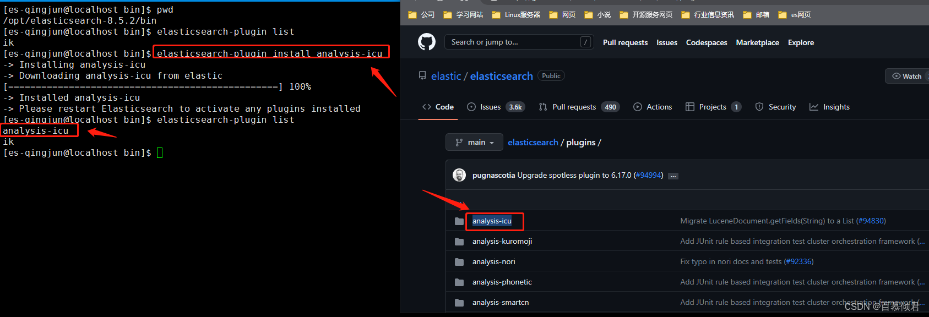
Task: Open the Insights tab
Action: pos(829,107)
